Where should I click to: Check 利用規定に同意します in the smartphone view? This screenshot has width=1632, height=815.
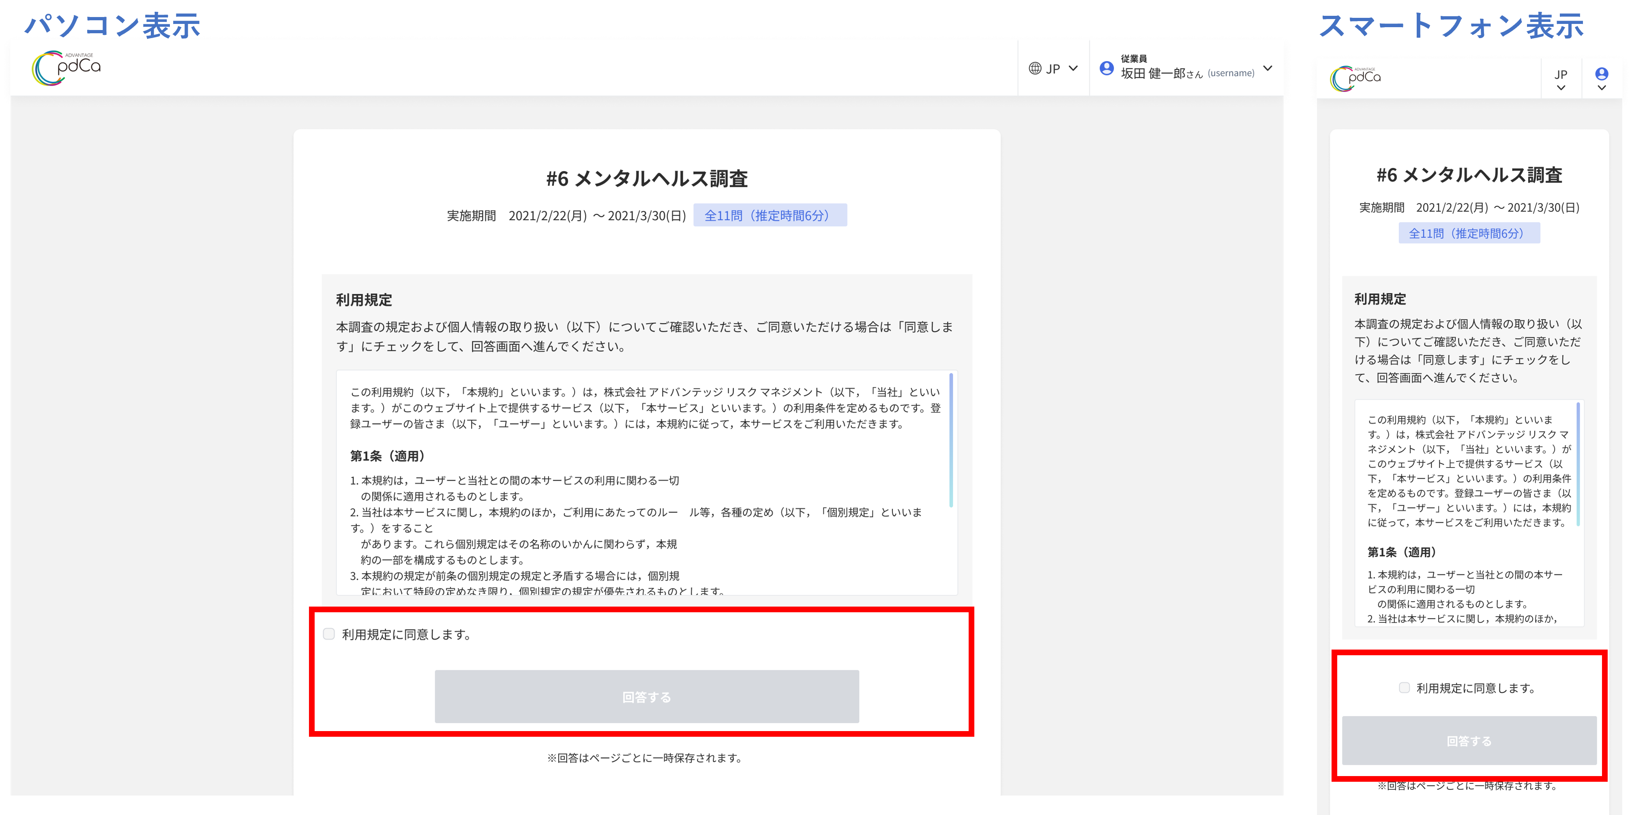[1404, 688]
